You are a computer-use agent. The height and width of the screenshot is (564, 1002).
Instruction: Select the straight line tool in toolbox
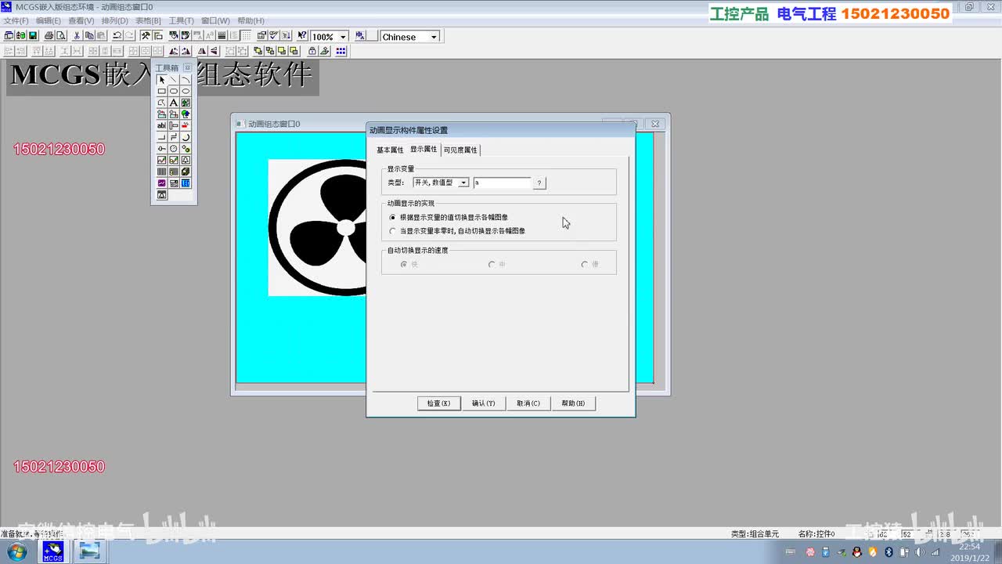(174, 80)
